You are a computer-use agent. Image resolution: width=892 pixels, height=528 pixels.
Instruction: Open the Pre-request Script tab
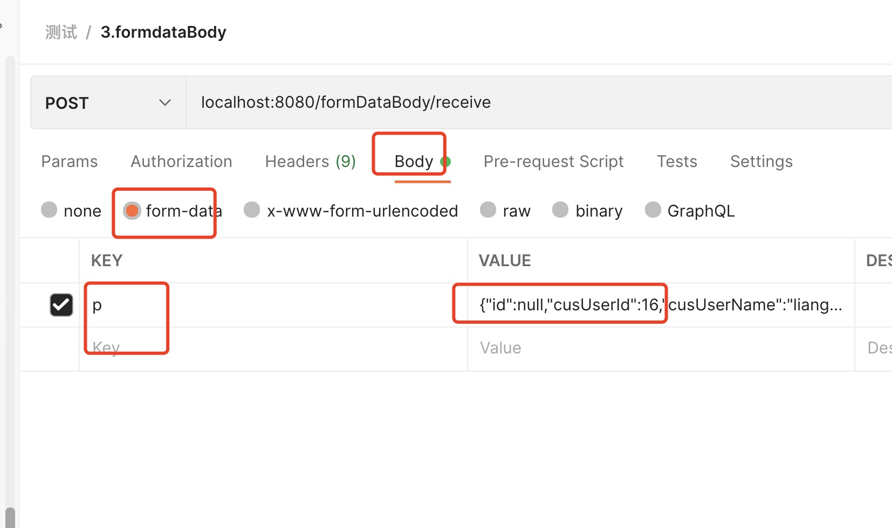coord(553,161)
